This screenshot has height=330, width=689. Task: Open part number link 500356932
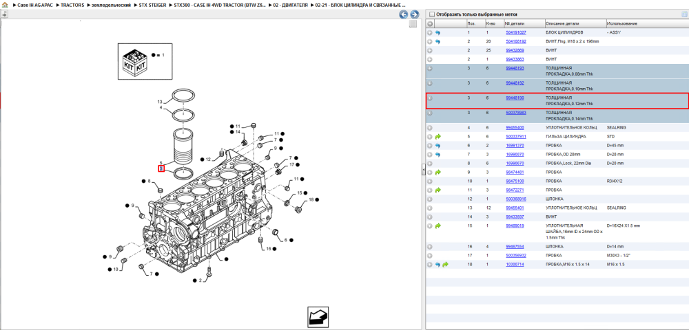pyautogui.click(x=516, y=256)
